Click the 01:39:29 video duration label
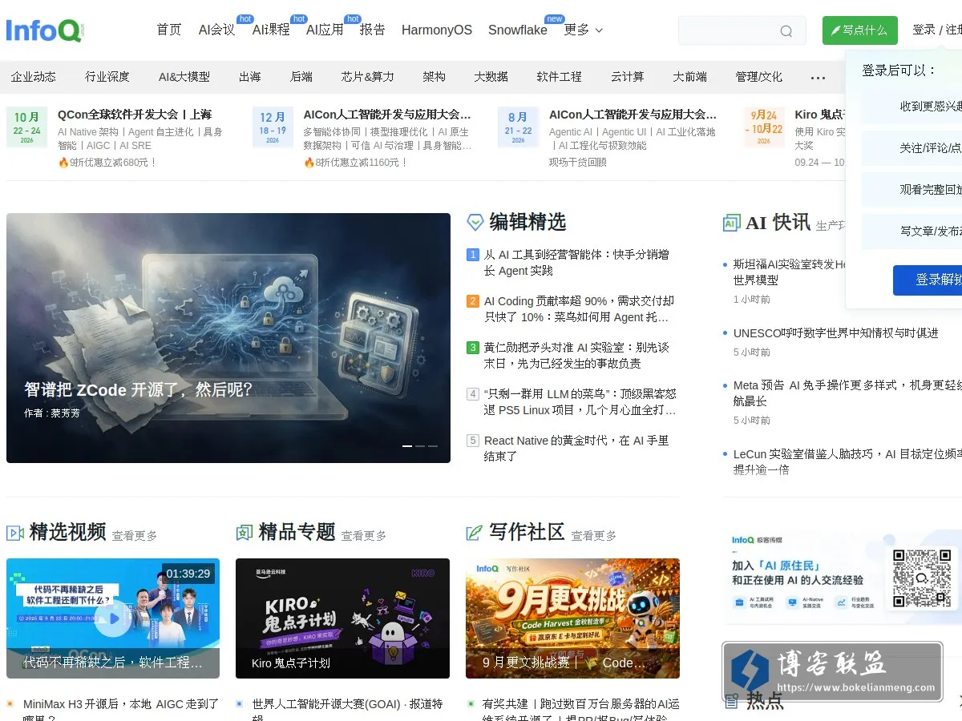This screenshot has height=721, width=962. point(189,574)
